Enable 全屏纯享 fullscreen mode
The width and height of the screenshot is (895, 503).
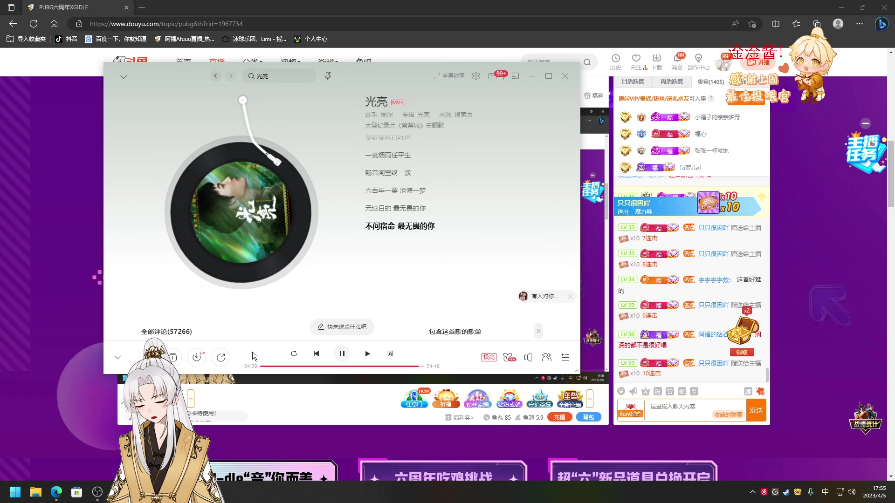click(449, 76)
